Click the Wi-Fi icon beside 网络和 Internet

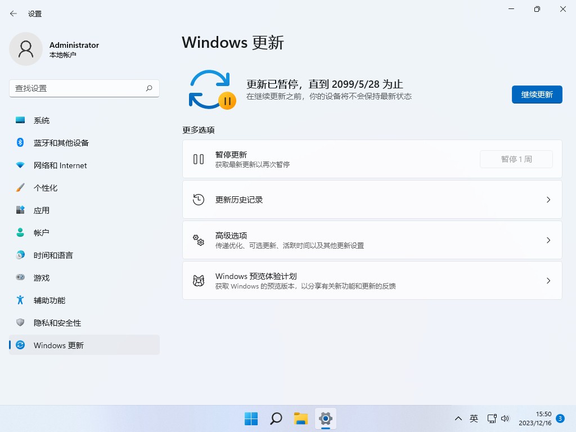click(20, 165)
